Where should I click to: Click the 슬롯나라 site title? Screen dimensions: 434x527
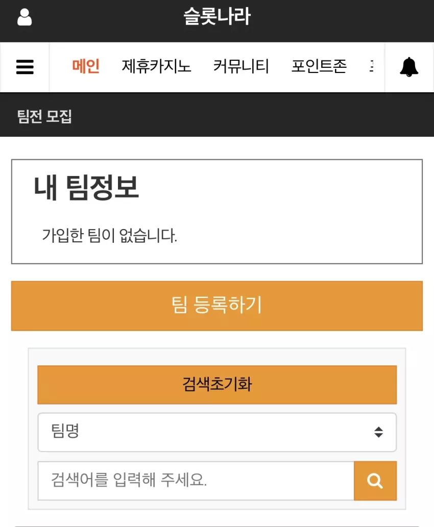[x=217, y=16]
